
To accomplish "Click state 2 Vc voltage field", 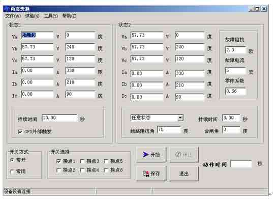I will click(146, 59).
